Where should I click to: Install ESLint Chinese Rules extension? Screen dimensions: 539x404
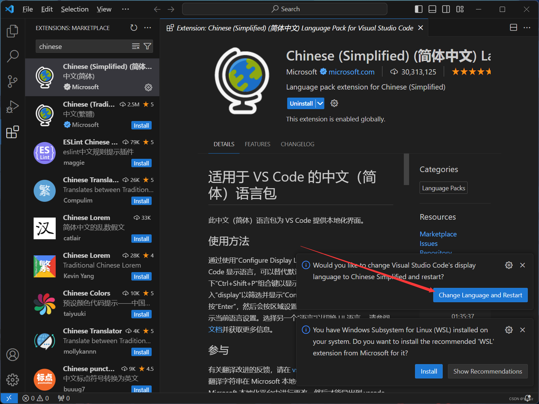click(141, 163)
